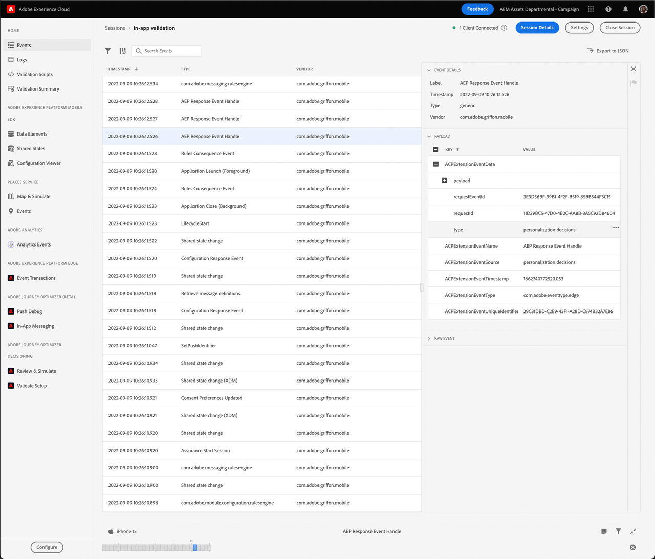Click the Apple device icon near iPhone 13
The width and height of the screenshot is (655, 559).
coord(111,531)
